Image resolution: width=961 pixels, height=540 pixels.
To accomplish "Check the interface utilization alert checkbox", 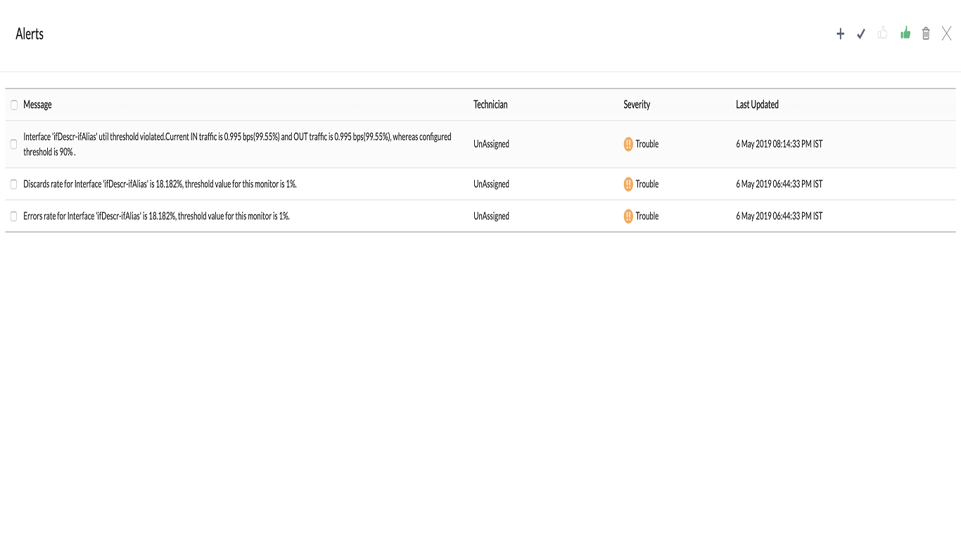I will [13, 143].
